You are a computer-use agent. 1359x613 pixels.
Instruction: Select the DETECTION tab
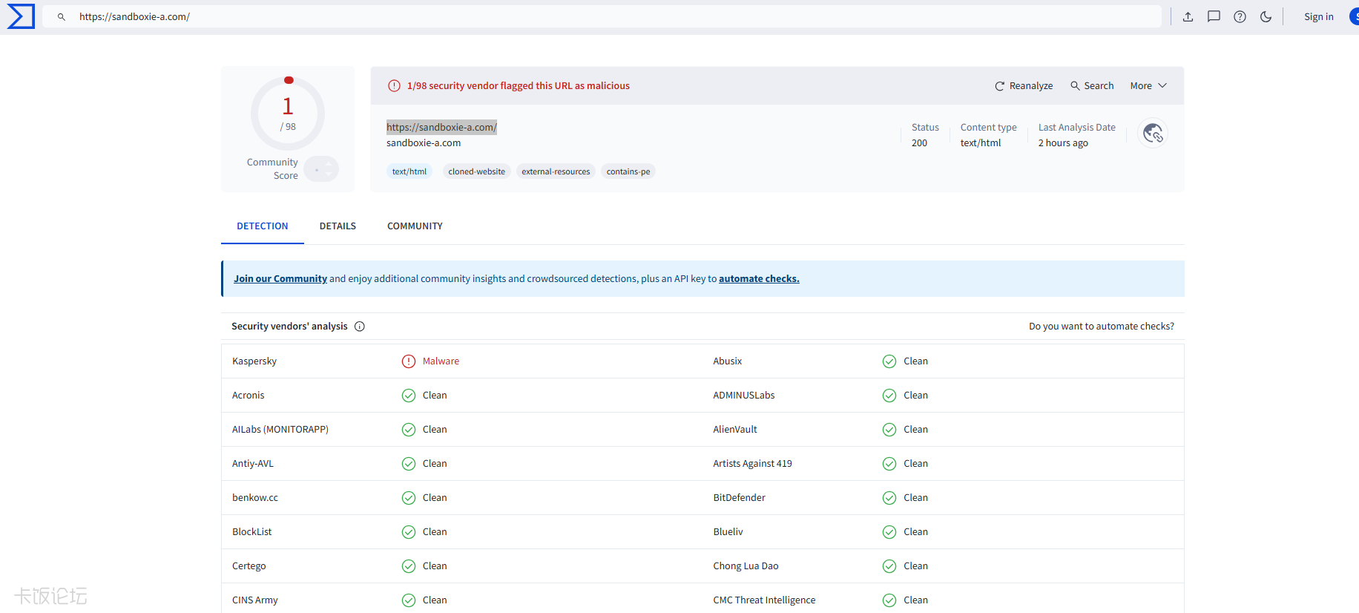(x=262, y=226)
